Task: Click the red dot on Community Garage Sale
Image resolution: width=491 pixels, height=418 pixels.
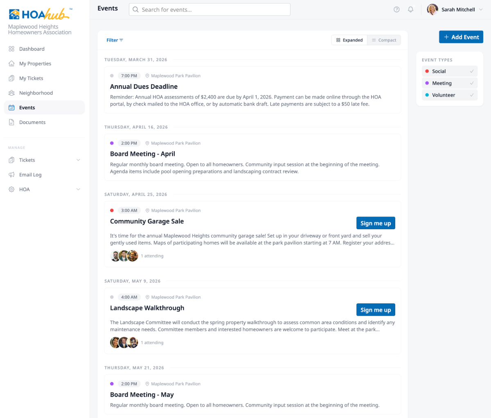Action: (112, 210)
